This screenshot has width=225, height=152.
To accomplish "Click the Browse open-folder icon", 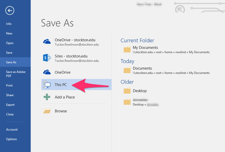I will coord(47,111).
